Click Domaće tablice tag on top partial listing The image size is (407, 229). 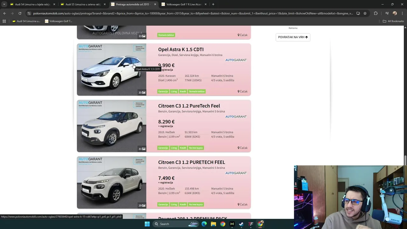click(166, 35)
